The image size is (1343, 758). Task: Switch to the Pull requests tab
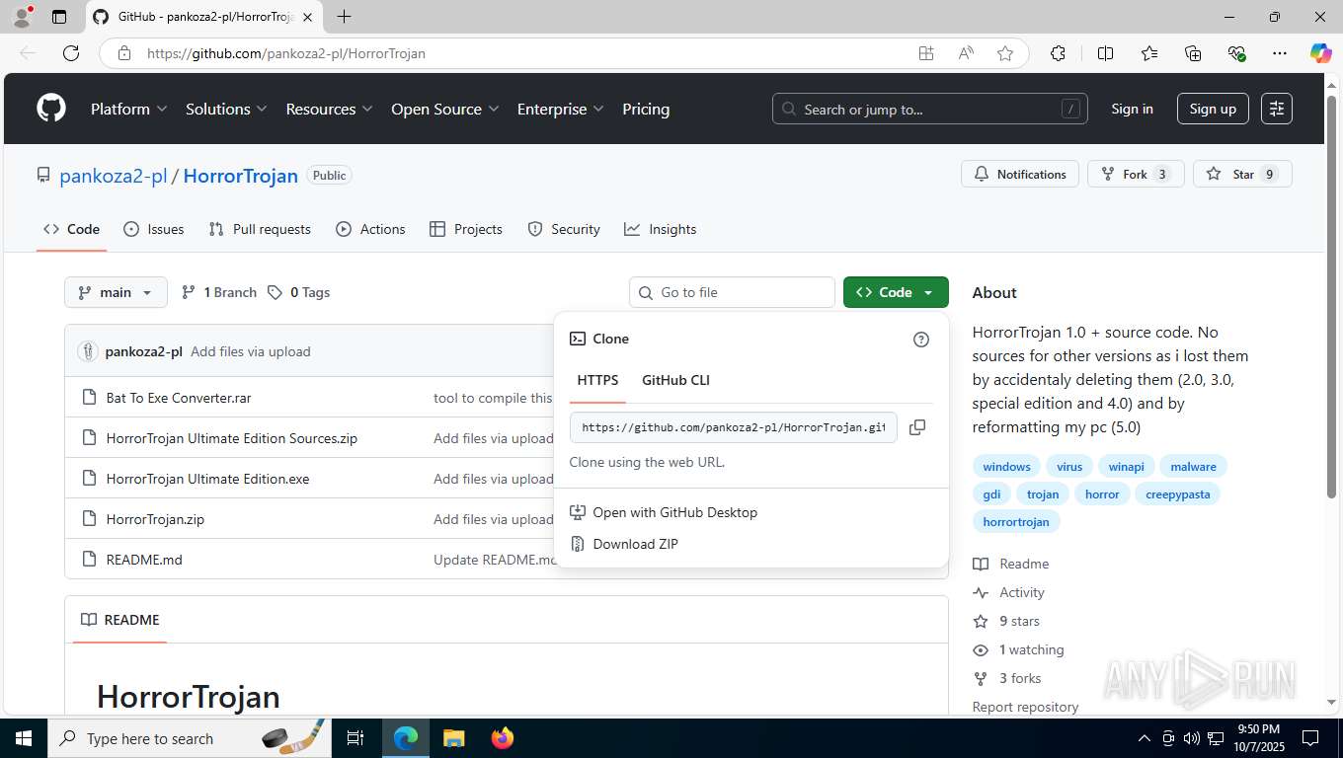(x=260, y=229)
